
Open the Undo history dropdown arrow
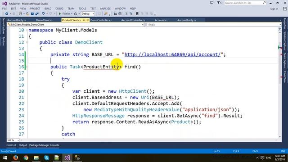coord(47,14)
